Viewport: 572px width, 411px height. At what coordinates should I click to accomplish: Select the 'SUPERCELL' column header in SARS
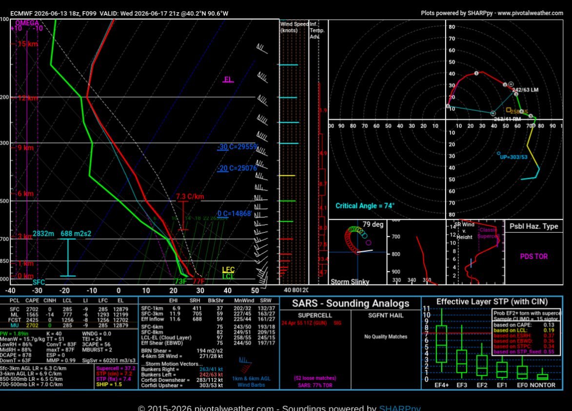click(x=315, y=316)
